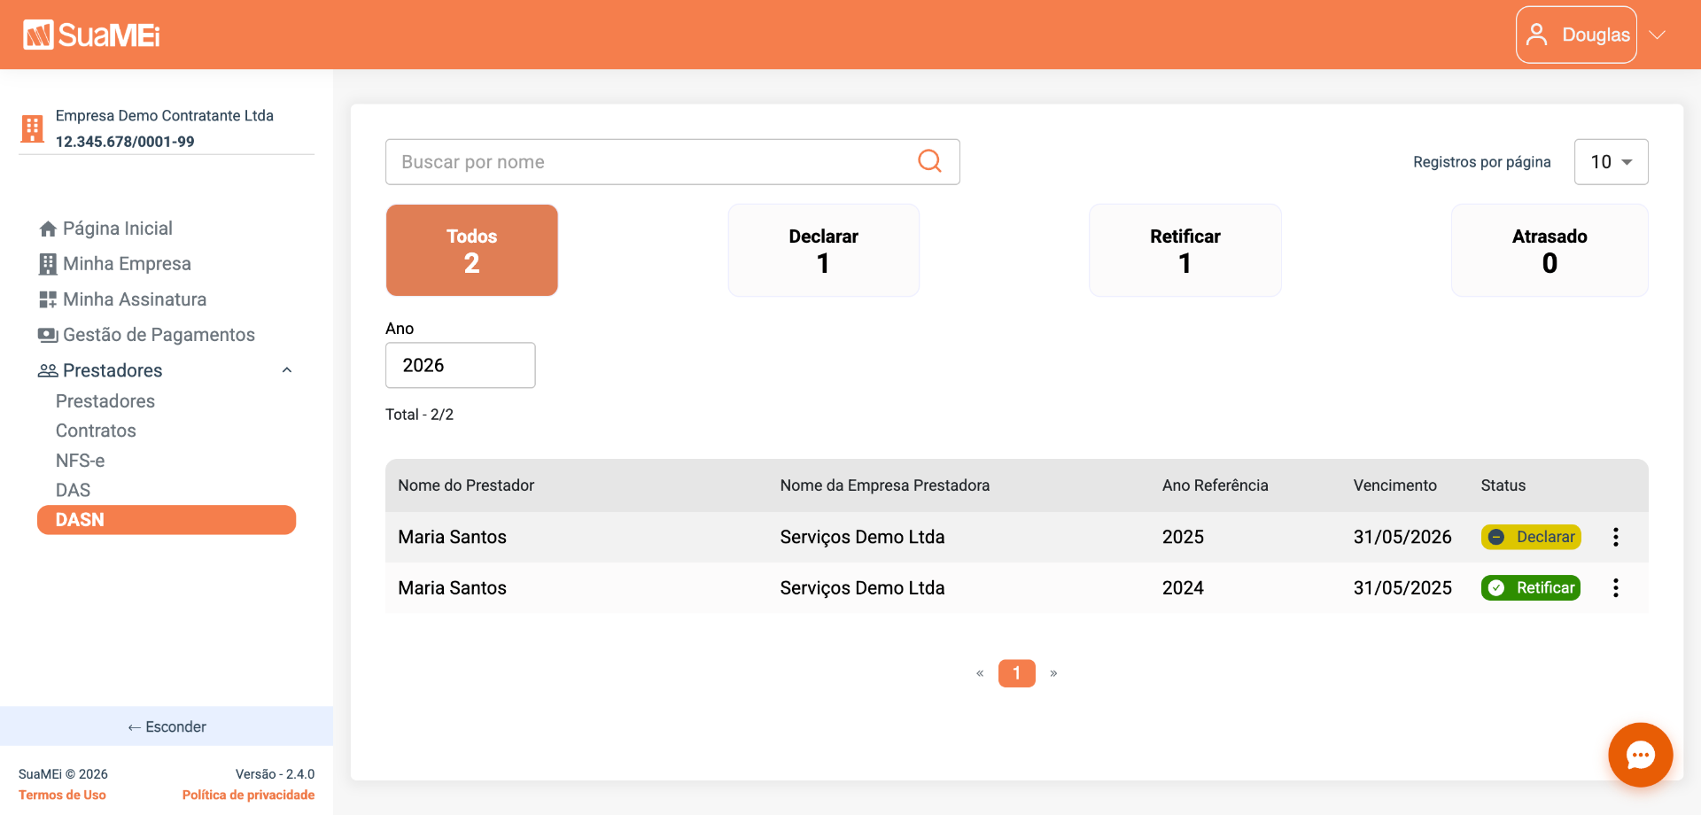Click the green Retificar status badge

click(x=1531, y=588)
